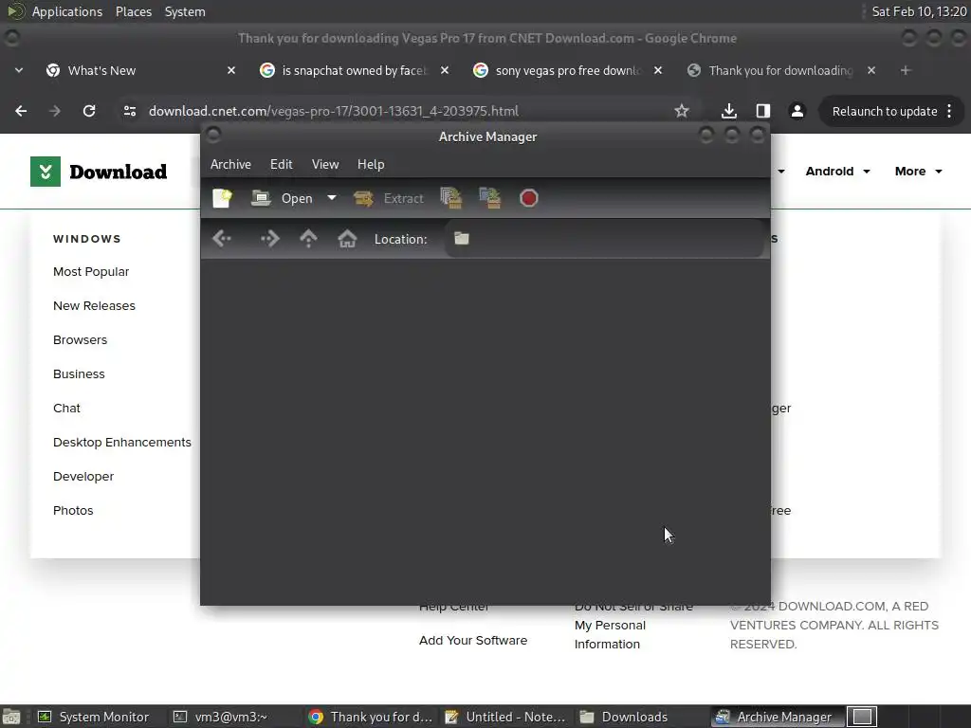Viewport: 971px width, 728px height.
Task: Open Chrome profile icon
Action: pos(797,111)
